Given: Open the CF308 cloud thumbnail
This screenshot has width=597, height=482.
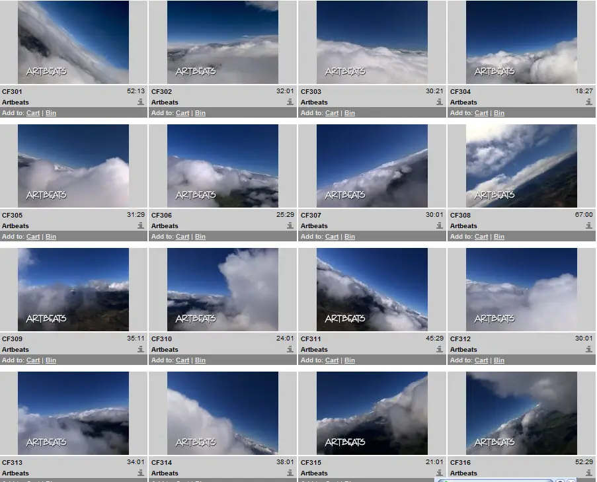Looking at the screenshot, I should (522, 166).
